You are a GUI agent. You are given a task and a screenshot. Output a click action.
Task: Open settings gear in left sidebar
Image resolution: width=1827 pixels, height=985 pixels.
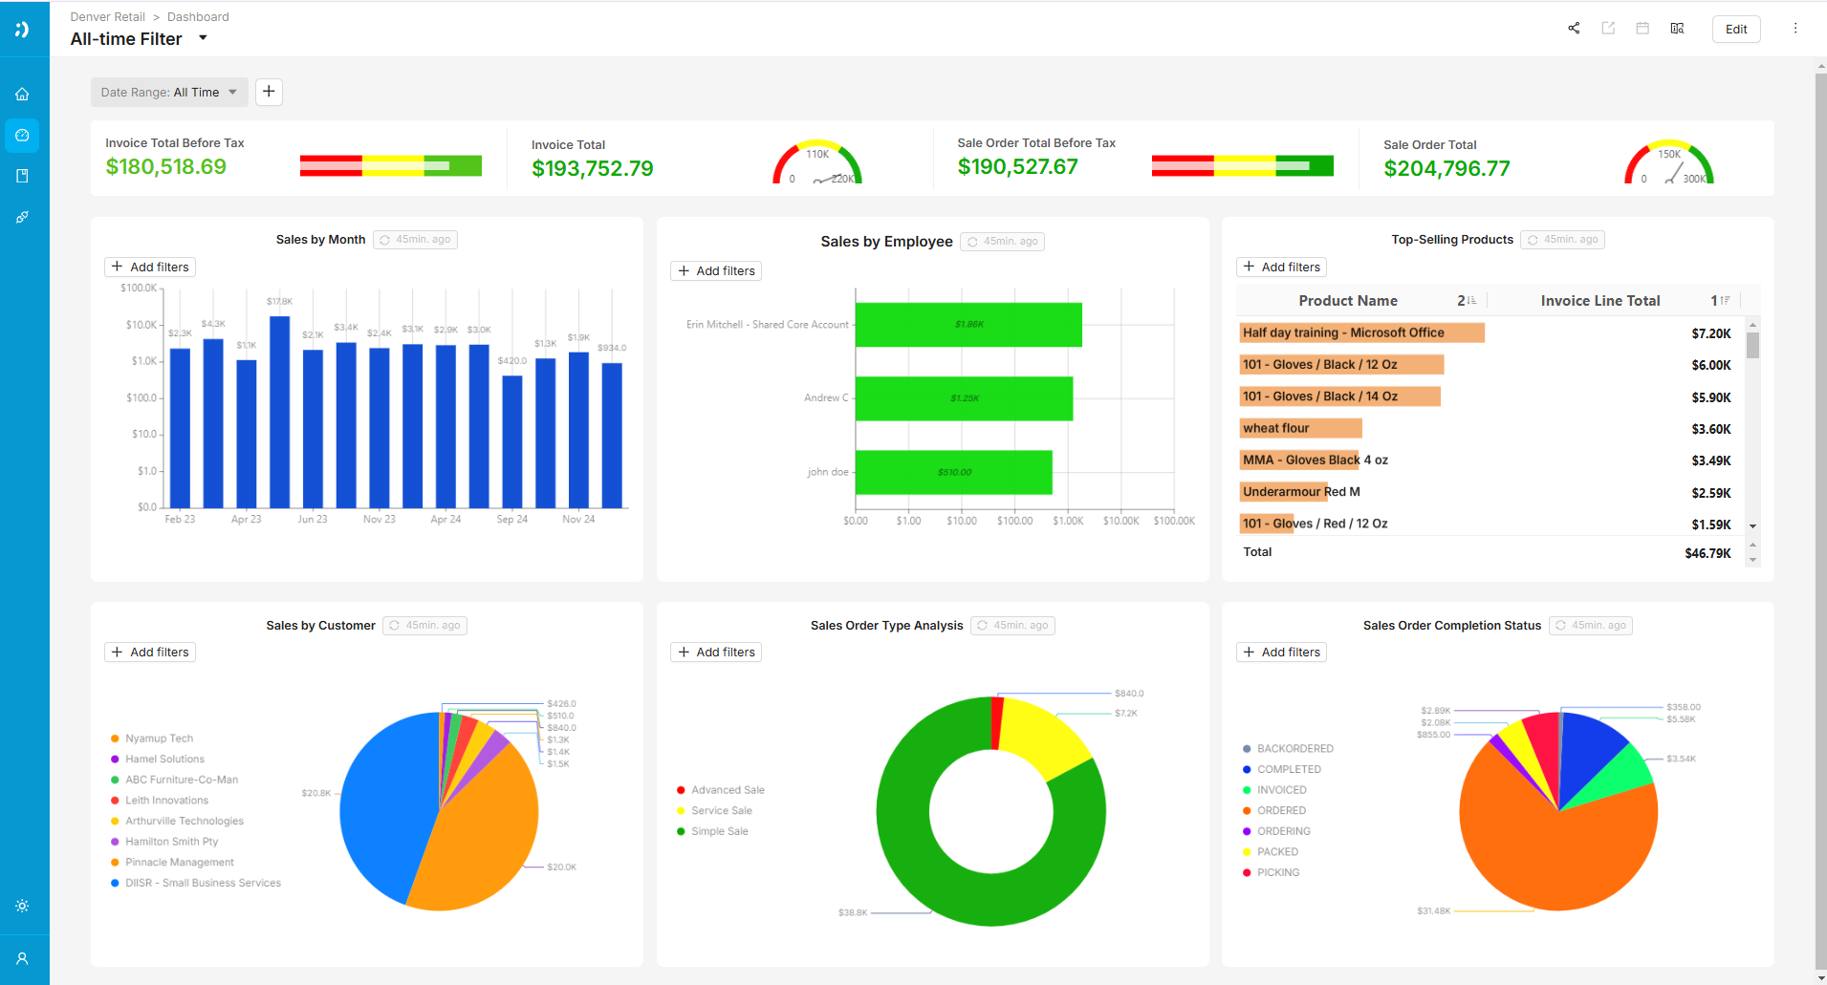22,906
